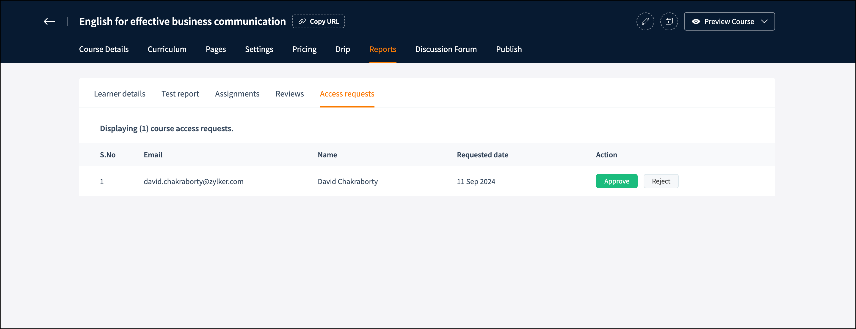Reject David Chakraborty's access request
The height and width of the screenshot is (329, 856).
(661, 181)
